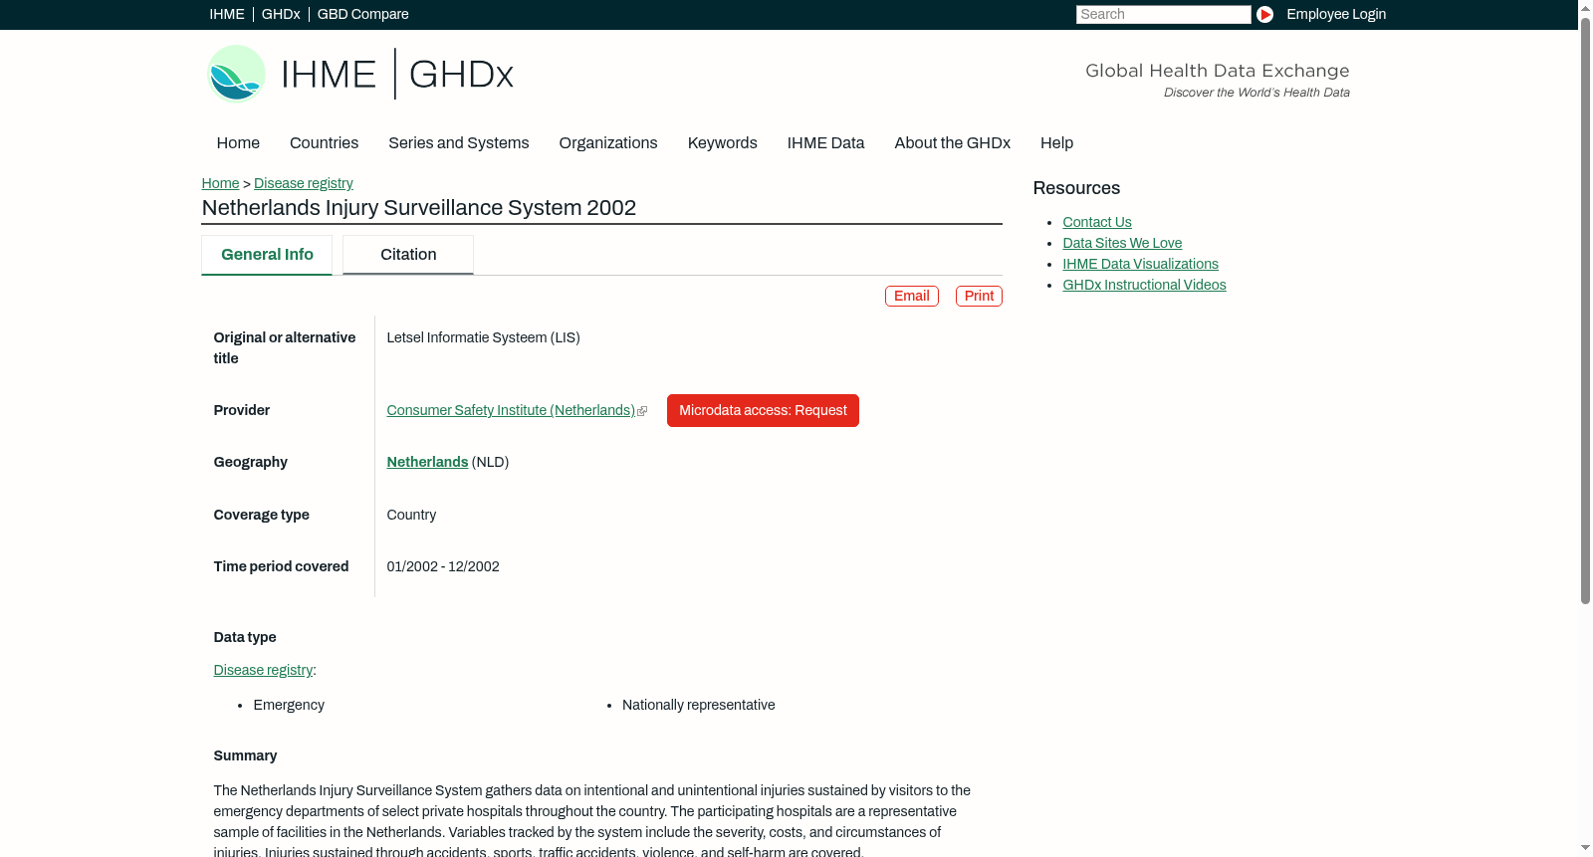1593x857 pixels.
Task: Click the Home breadcrumb link
Action: click(220, 183)
